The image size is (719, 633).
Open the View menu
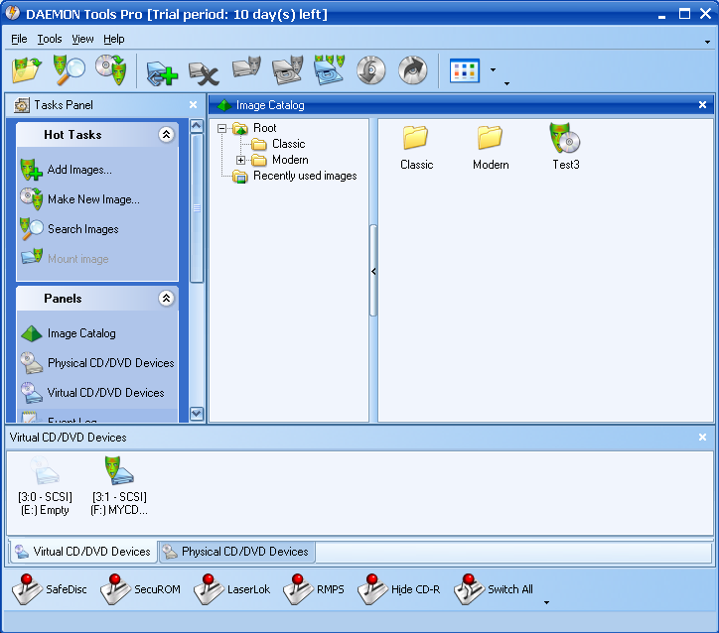tap(82, 39)
